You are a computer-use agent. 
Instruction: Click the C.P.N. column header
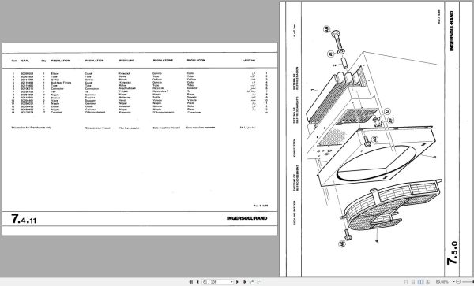pyautogui.click(x=24, y=61)
